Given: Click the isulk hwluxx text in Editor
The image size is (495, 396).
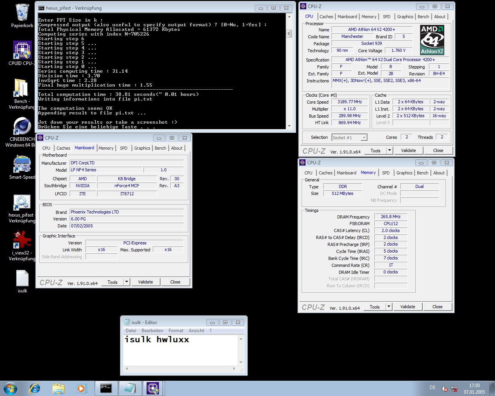Looking at the screenshot, I should (x=157, y=340).
